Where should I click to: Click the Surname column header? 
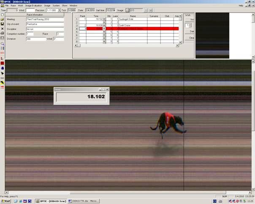point(154,16)
